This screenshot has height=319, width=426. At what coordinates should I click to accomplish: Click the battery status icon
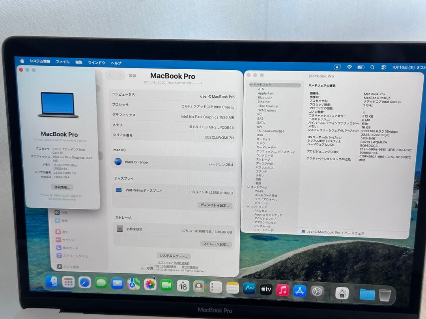[361, 67]
